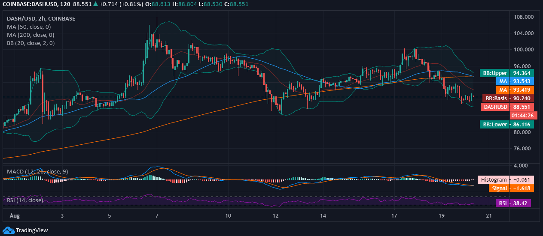Viewport: 543px width, 236px height.
Task: Click the 5 date label on time axis
Action: (110, 215)
